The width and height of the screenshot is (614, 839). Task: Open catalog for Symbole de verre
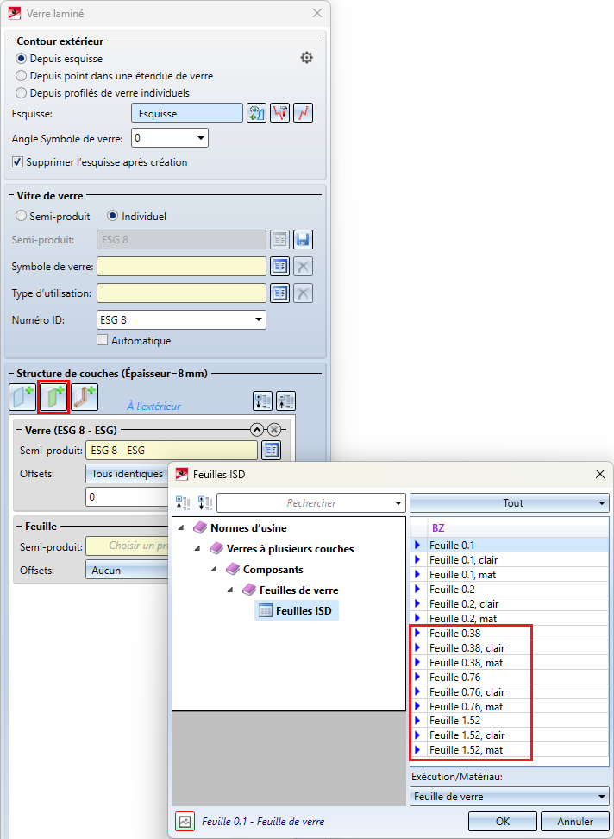point(279,266)
